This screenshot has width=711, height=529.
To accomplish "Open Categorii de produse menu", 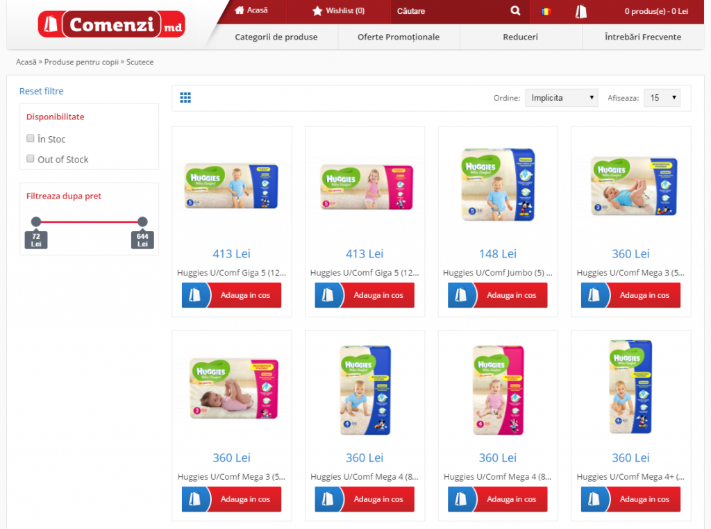I will [276, 37].
